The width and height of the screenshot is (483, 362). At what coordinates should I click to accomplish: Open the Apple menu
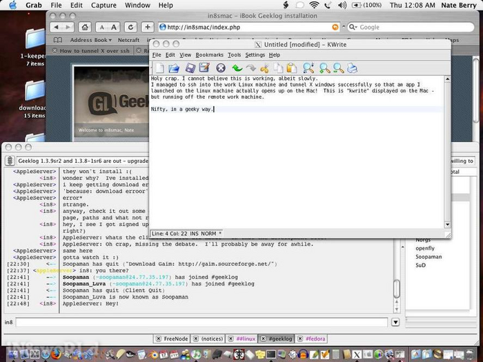click(12, 6)
